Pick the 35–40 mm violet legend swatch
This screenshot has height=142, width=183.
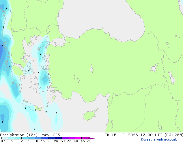click(71, 138)
